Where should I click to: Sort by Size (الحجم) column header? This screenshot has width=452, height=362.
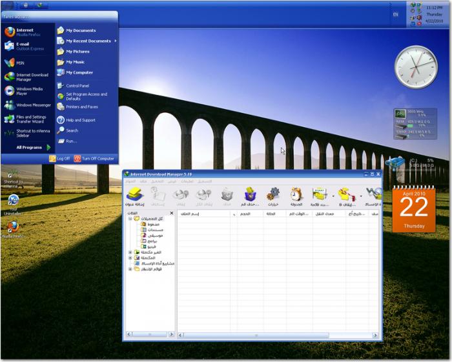250,214
